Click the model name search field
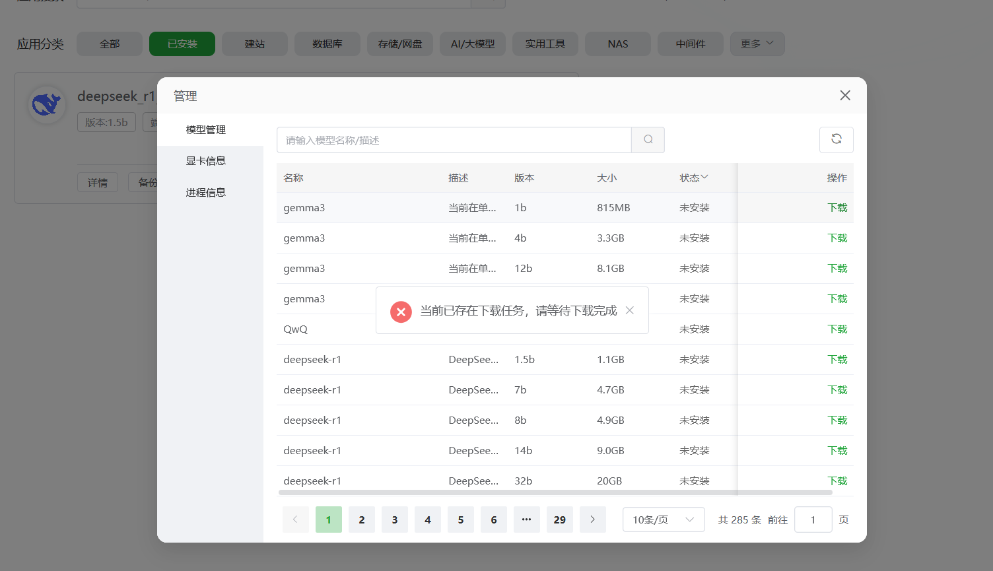Screen dimensions: 993x571 (x=454, y=140)
